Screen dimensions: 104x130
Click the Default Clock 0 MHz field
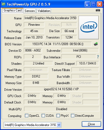tap(32, 102)
